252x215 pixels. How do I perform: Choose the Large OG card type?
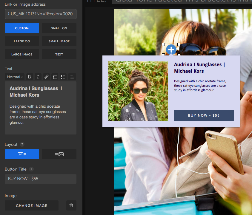pos(22,41)
